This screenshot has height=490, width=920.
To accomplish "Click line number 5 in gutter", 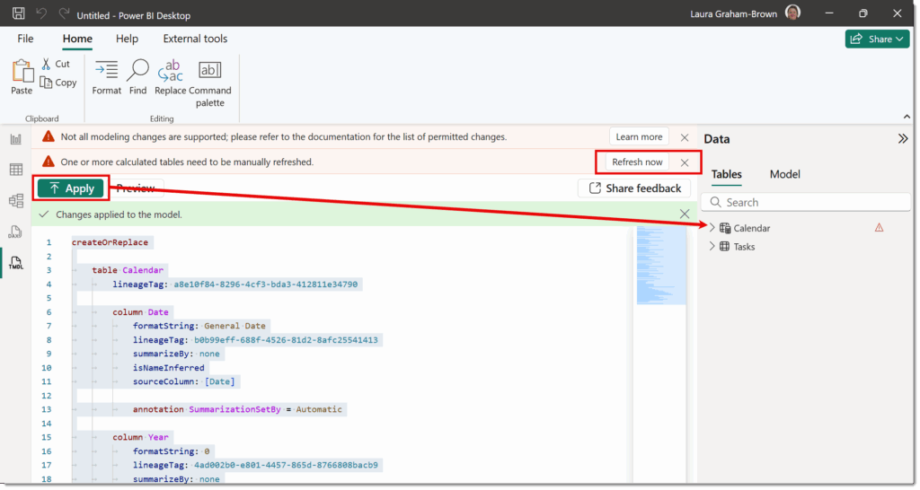I will 49,298.
